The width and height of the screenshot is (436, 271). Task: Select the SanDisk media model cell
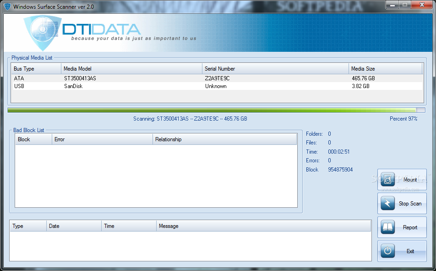[x=73, y=86]
